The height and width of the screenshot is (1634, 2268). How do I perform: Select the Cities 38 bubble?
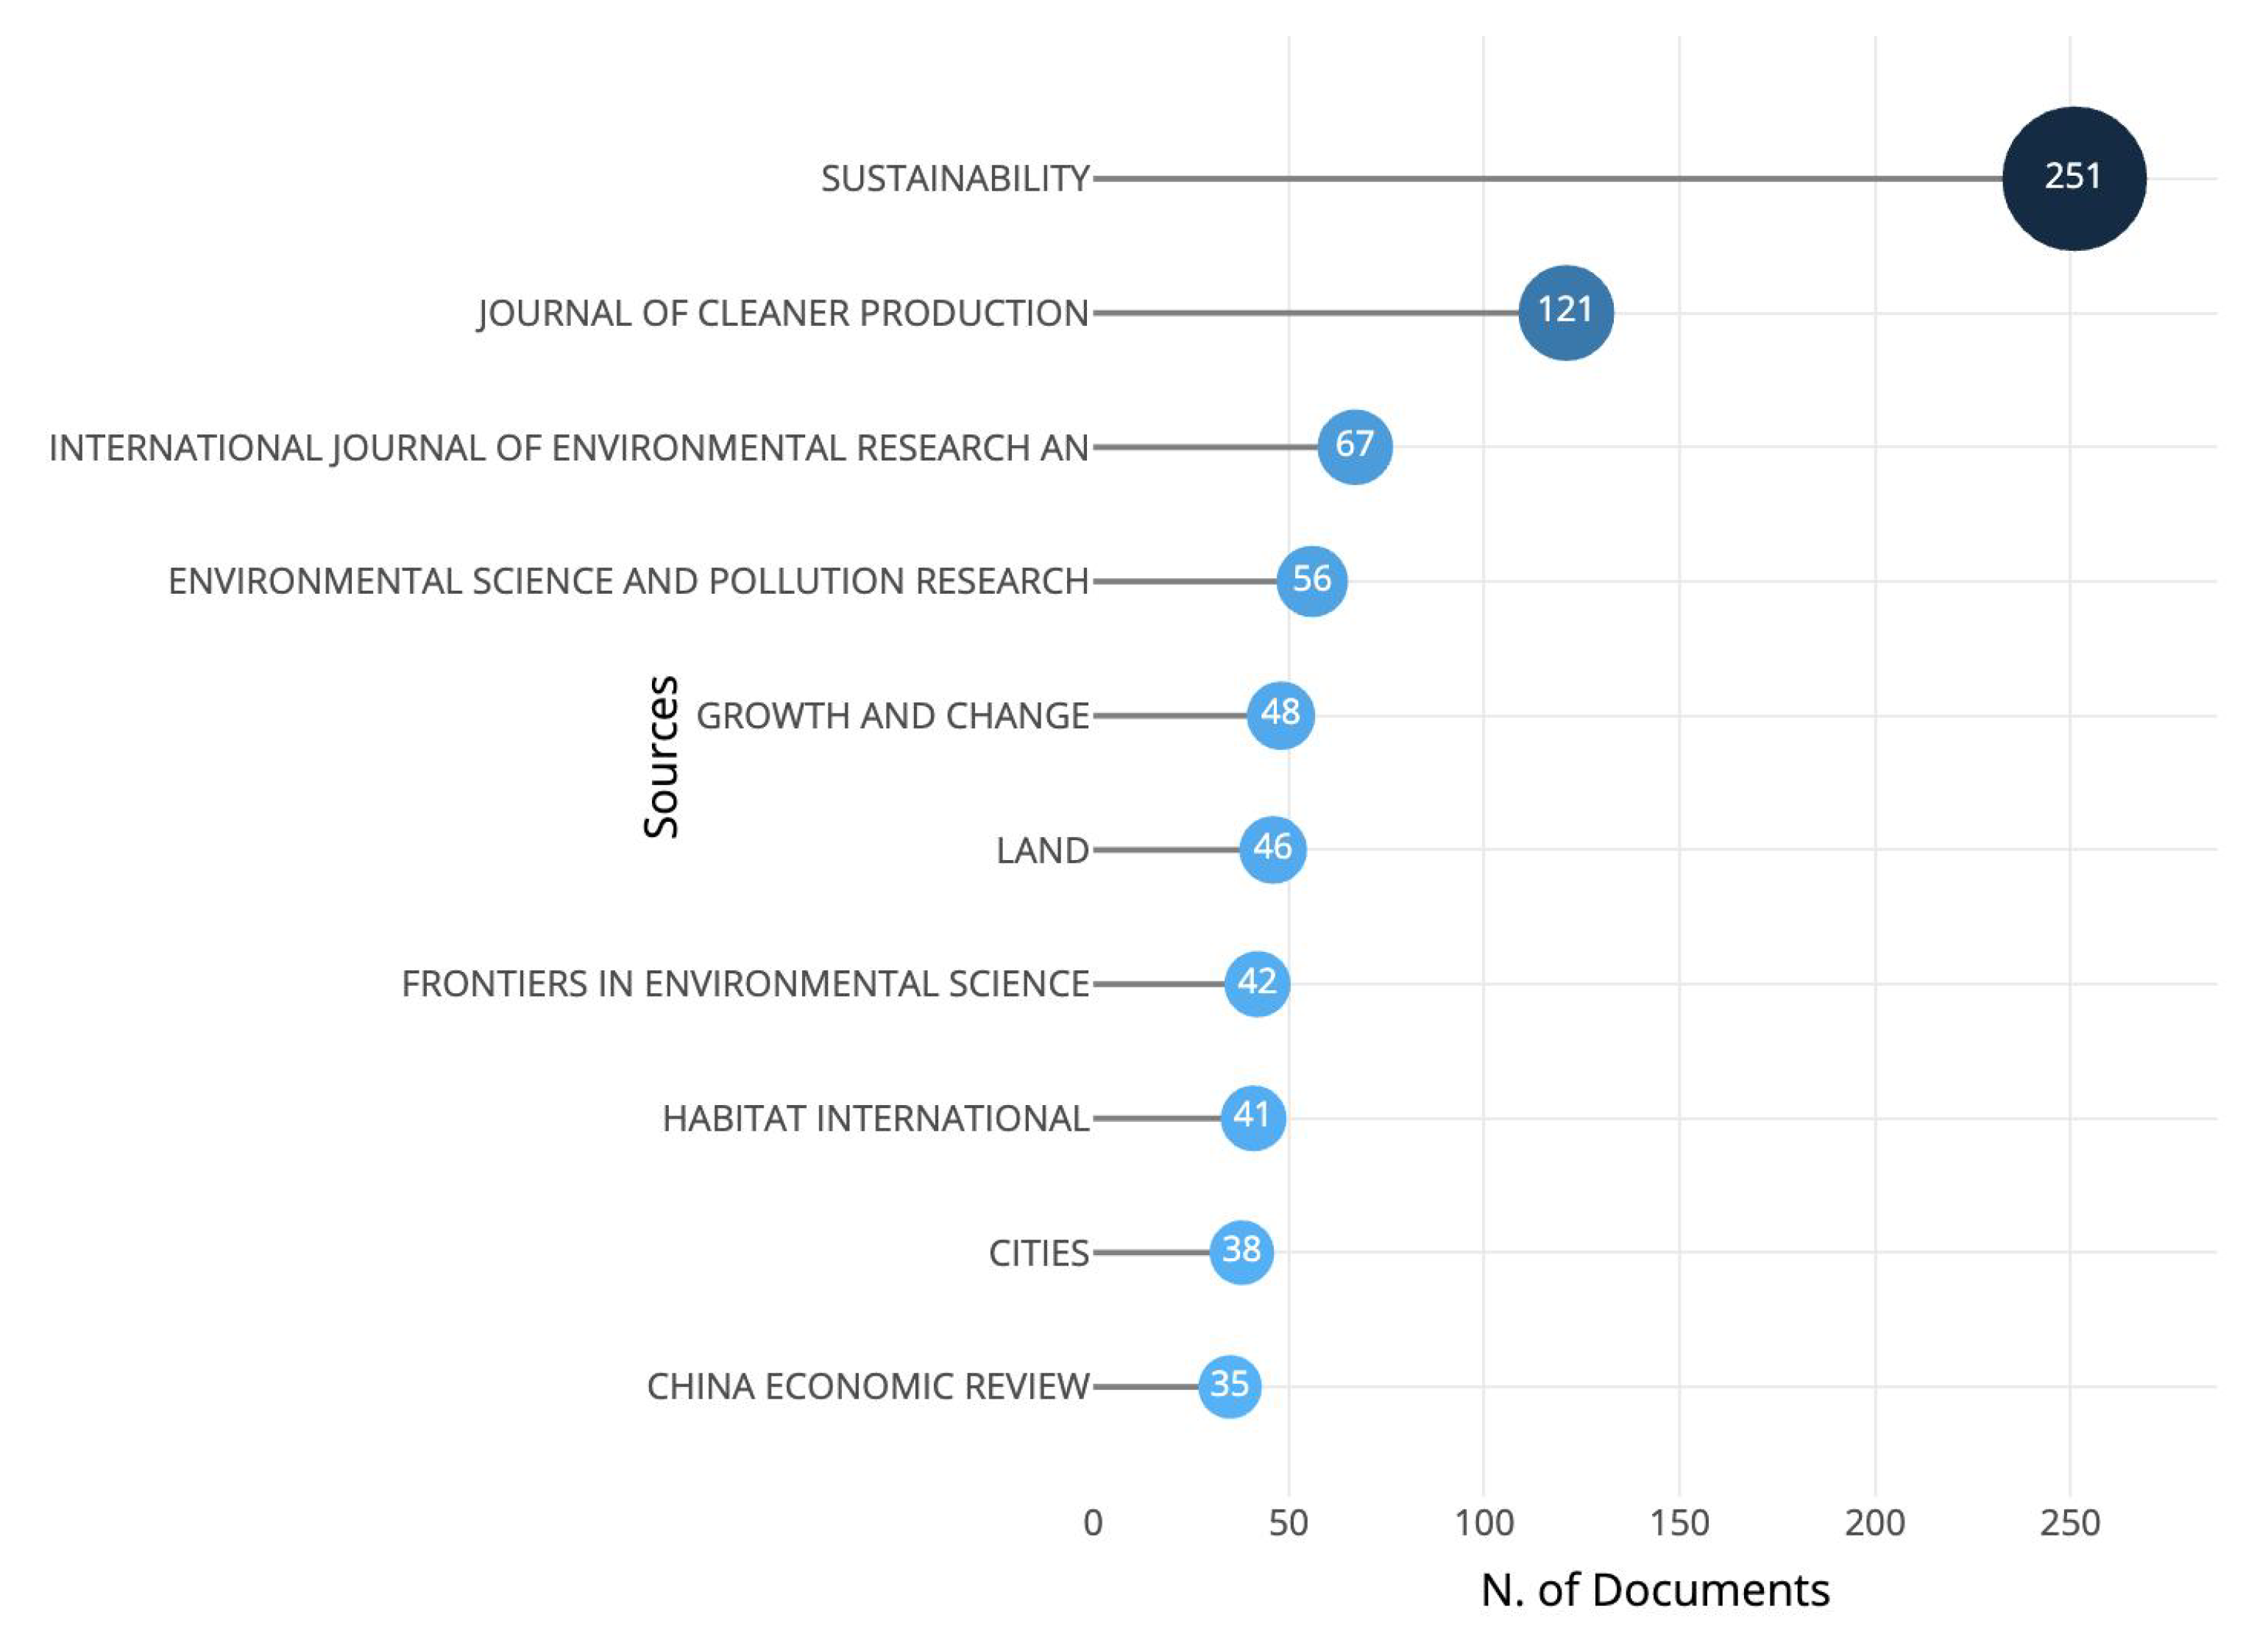tap(1241, 1251)
